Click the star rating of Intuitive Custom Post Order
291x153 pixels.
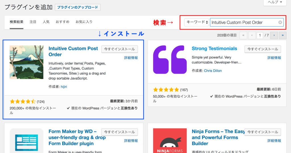pyautogui.click(x=23, y=101)
